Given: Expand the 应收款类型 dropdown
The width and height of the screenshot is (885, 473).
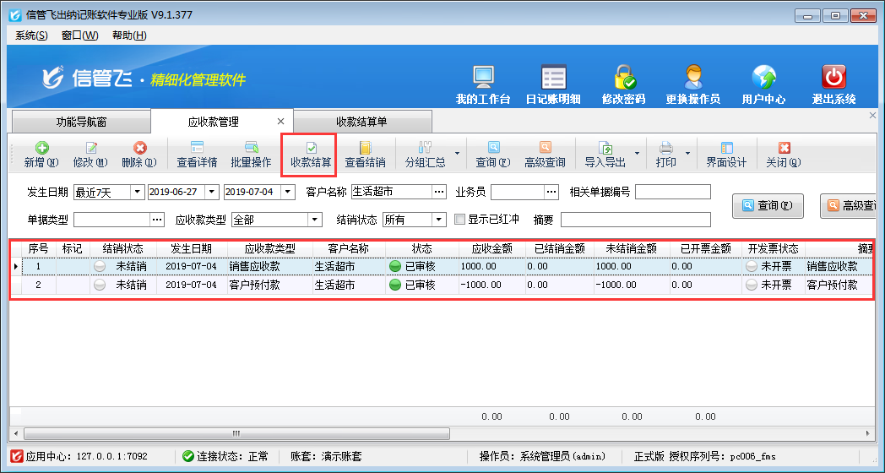Looking at the screenshot, I should point(314,220).
